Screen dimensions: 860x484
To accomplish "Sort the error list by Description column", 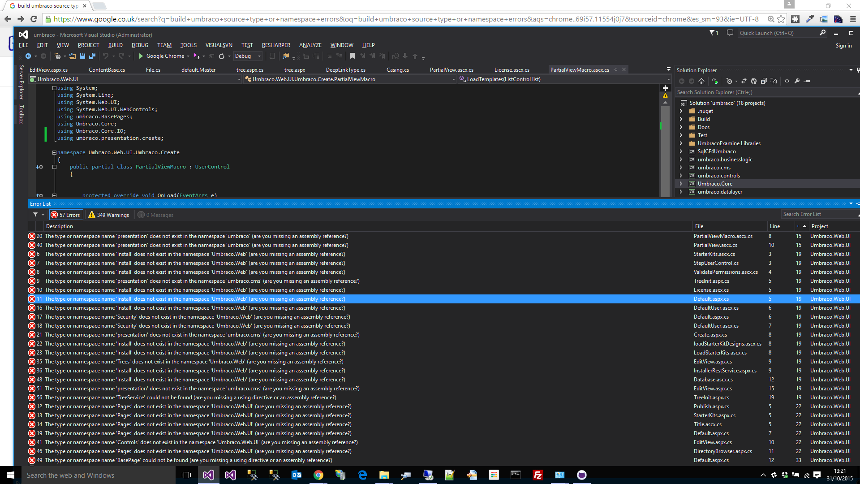I will 59,226.
